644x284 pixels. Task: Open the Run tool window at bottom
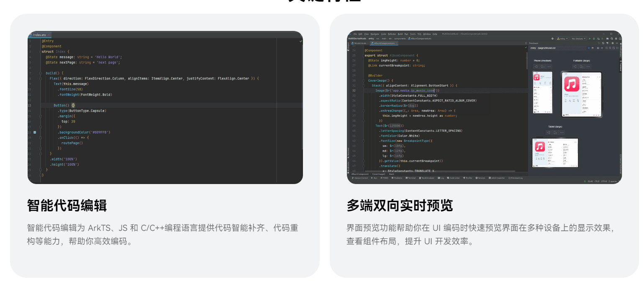[374, 178]
